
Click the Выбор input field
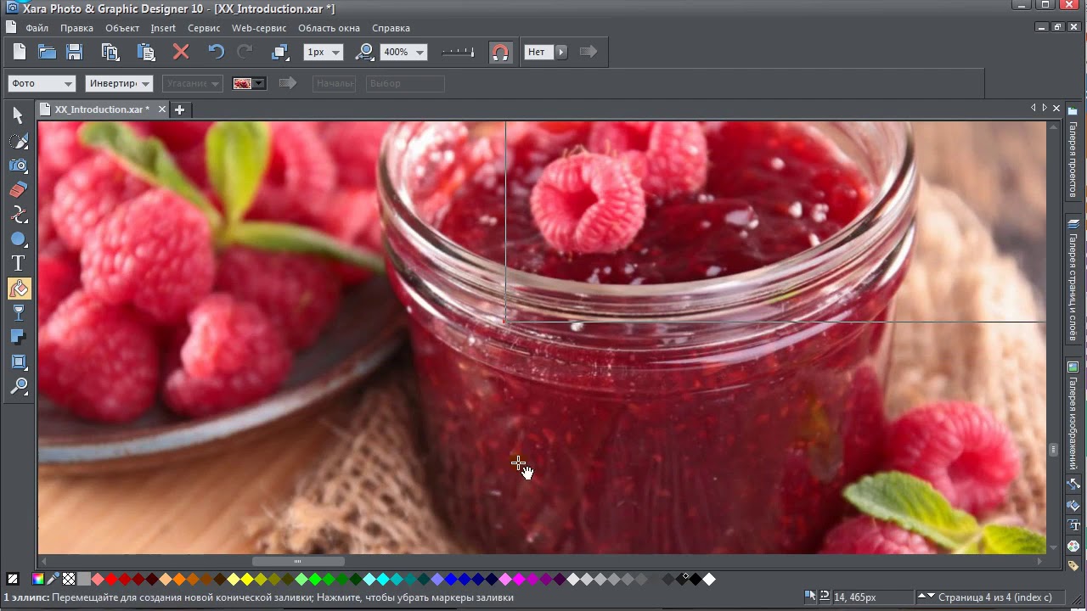tap(405, 83)
